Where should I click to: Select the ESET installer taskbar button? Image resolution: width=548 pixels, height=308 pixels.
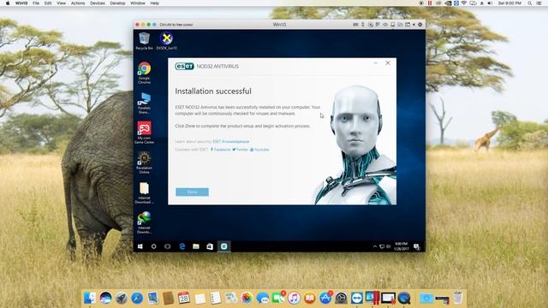coord(224,246)
